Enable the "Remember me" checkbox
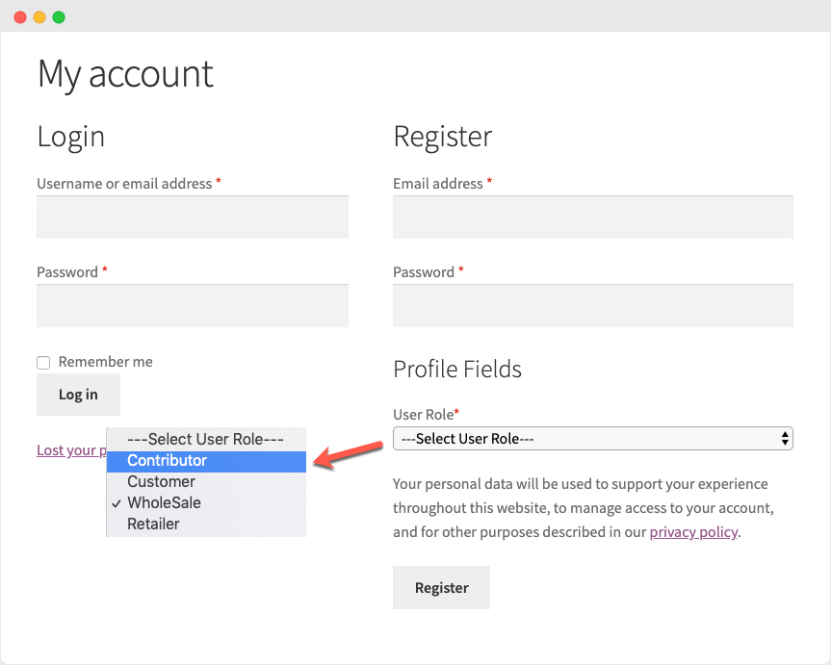The width and height of the screenshot is (831, 665). pyautogui.click(x=43, y=362)
